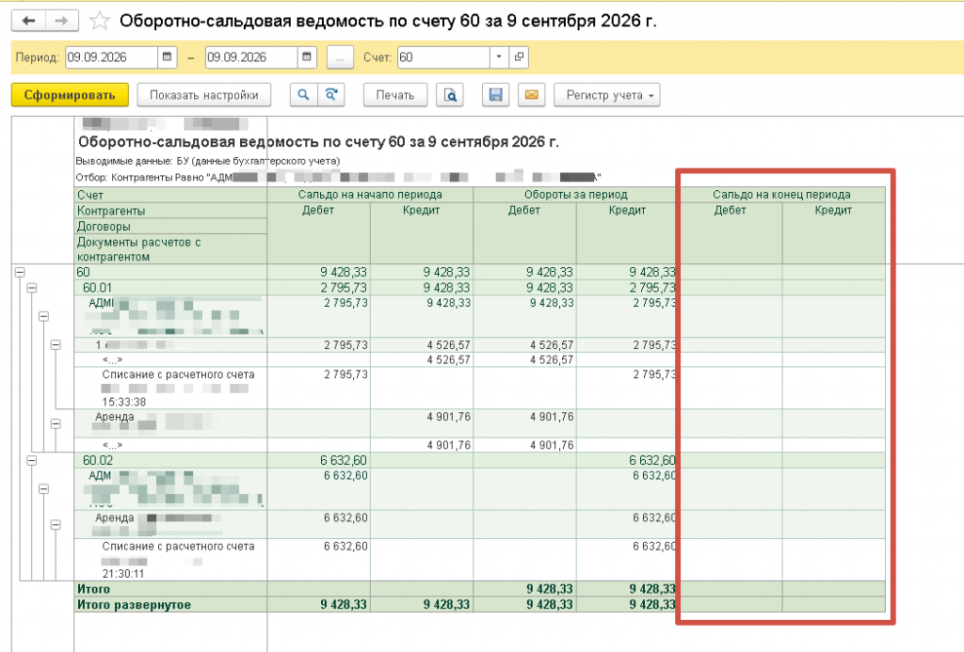Collapse the account 60 group

point(20,272)
